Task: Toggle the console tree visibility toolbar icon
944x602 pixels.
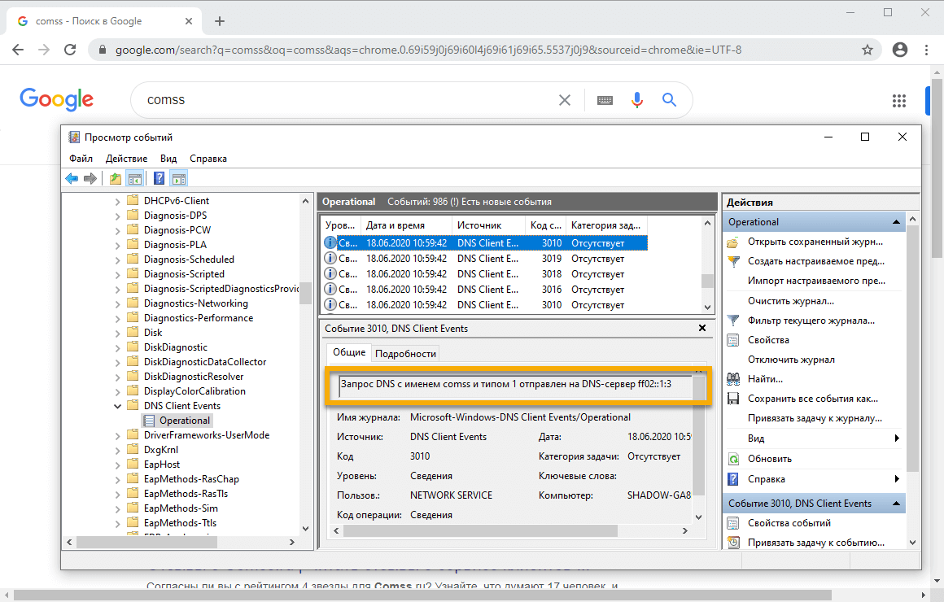Action: click(x=135, y=178)
